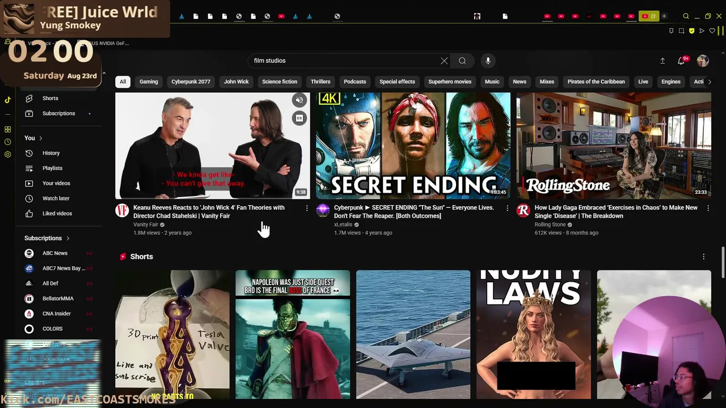The height and width of the screenshot is (408, 726).
Task: Open Shorts in the YouTube sidebar
Action: pos(50,98)
